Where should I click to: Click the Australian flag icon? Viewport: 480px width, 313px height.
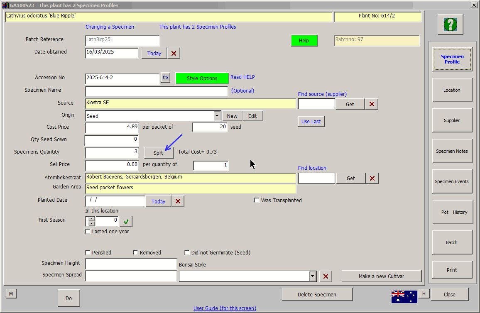pyautogui.click(x=404, y=296)
